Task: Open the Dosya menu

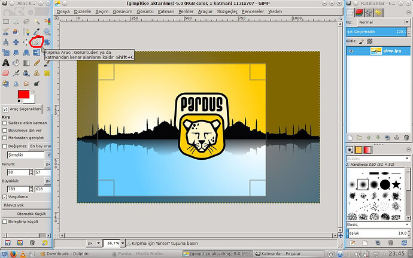Action: tap(63, 11)
